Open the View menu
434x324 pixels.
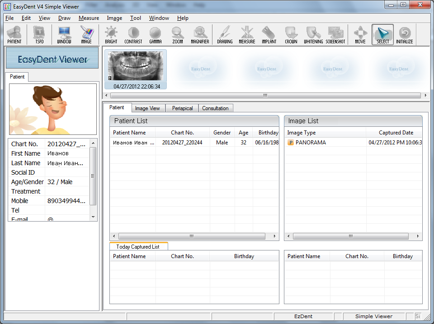(44, 18)
